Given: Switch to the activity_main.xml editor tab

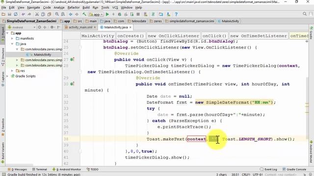Looking at the screenshot, I should click(x=80, y=27).
